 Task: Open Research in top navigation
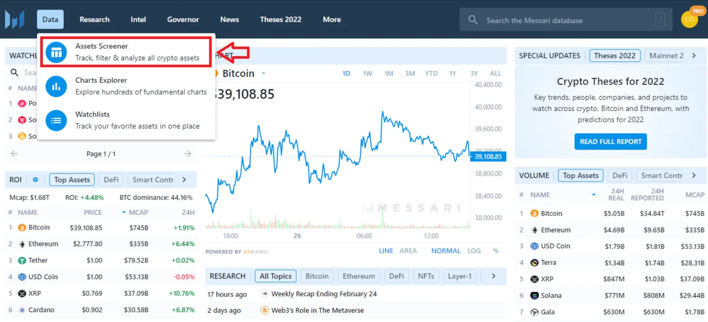94,19
